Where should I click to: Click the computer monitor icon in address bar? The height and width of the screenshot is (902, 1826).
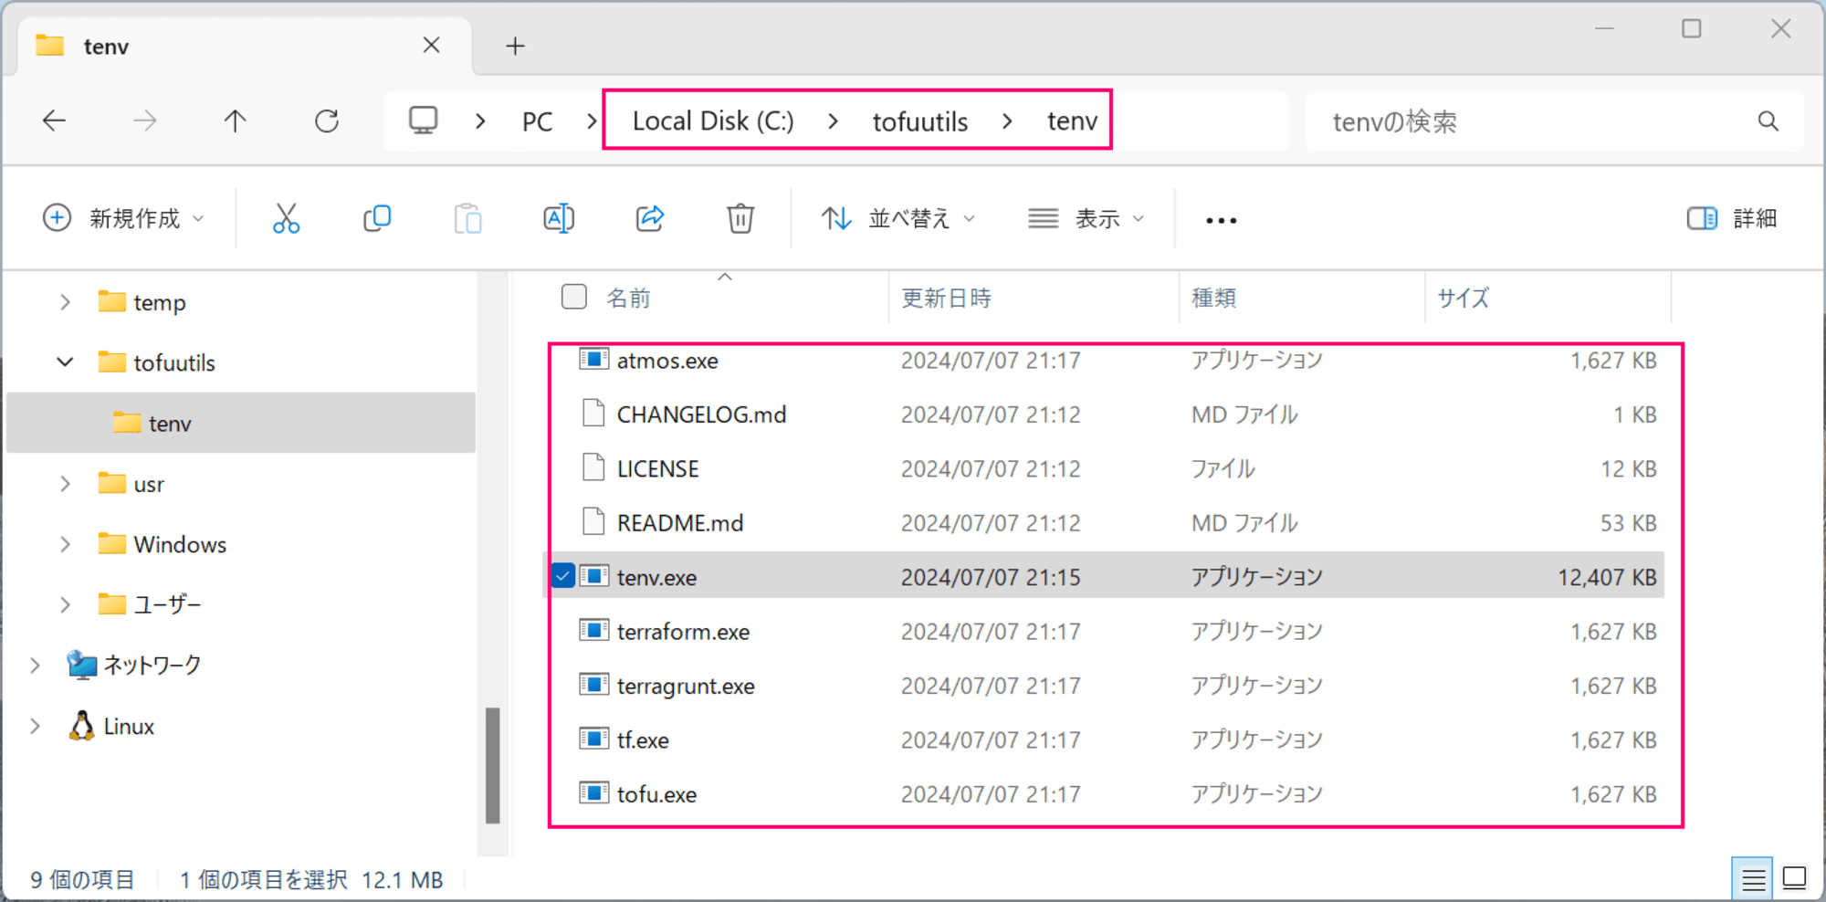424,121
